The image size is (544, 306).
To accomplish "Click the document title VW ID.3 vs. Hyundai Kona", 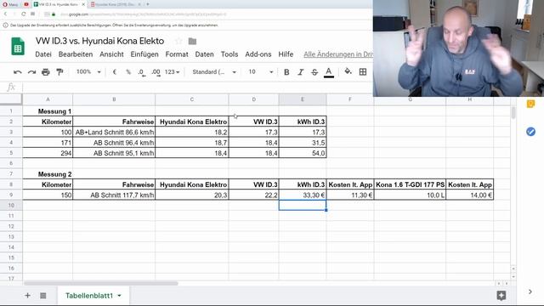I will (100, 41).
